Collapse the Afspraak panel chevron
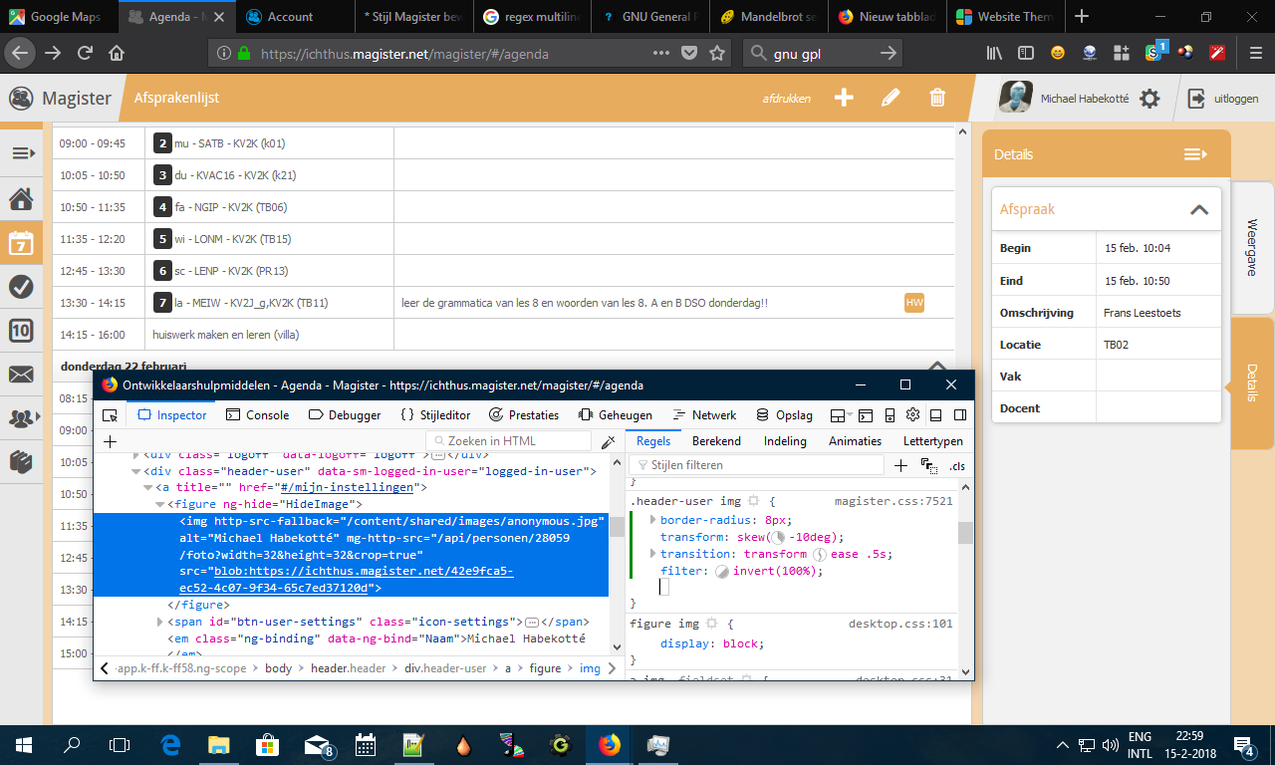The width and height of the screenshot is (1275, 765). tap(1199, 210)
